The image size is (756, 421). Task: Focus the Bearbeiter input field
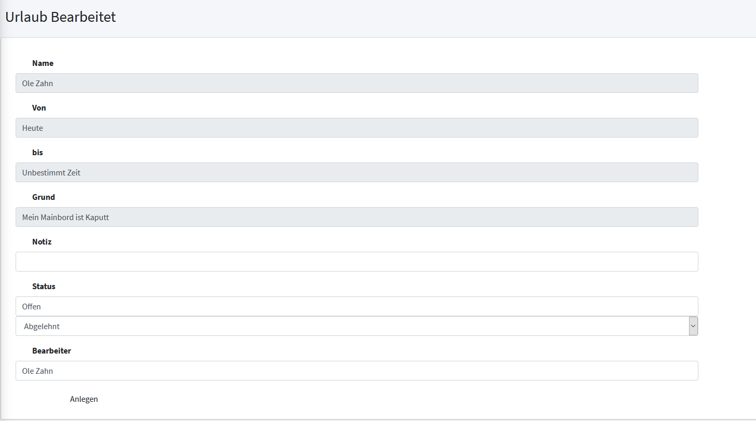pyautogui.click(x=357, y=371)
